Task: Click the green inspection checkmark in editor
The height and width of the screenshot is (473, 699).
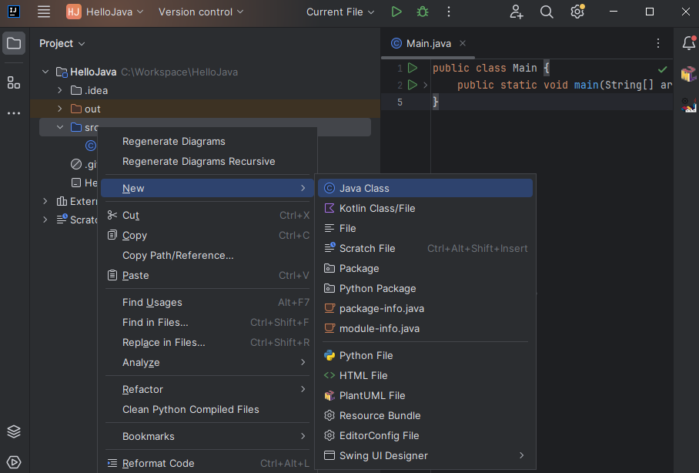Action: (663, 69)
